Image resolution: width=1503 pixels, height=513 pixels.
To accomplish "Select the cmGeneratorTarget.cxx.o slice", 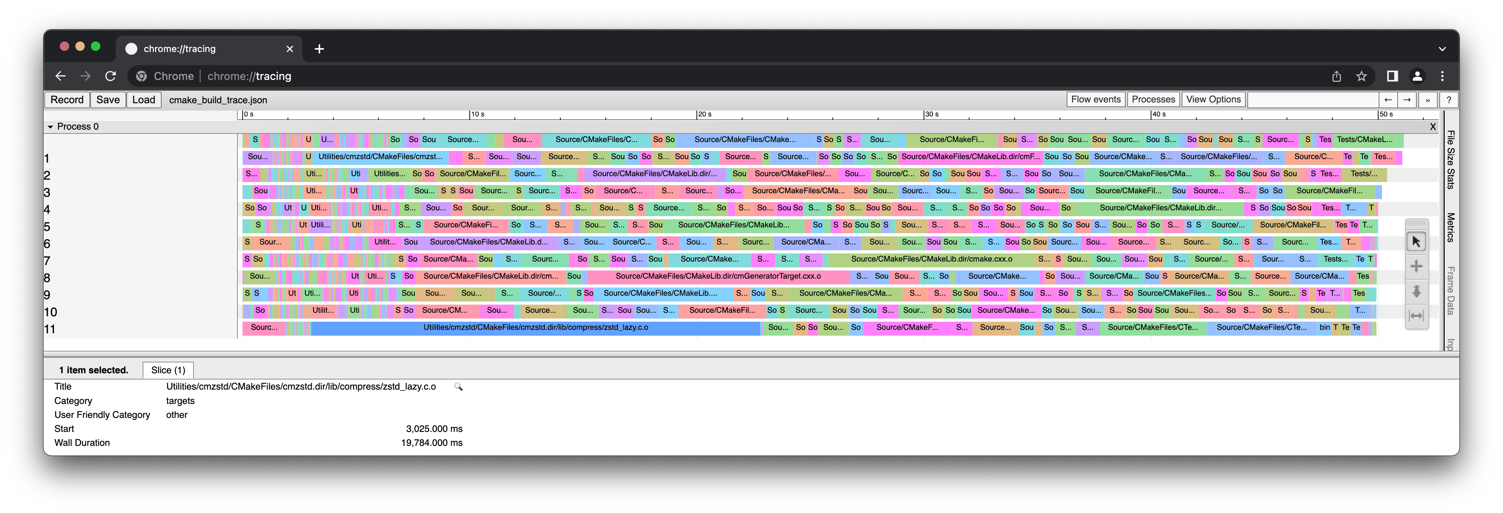I will pos(718,276).
